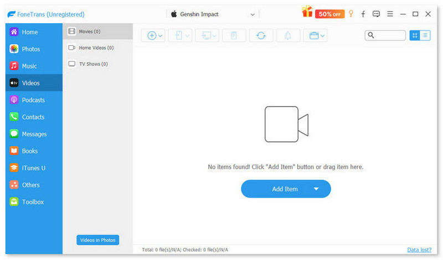Open the Facebook icon link
Image resolution: width=443 pixels, height=260 pixels.
point(363,14)
